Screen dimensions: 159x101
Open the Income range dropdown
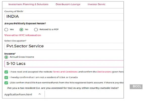[64, 64]
